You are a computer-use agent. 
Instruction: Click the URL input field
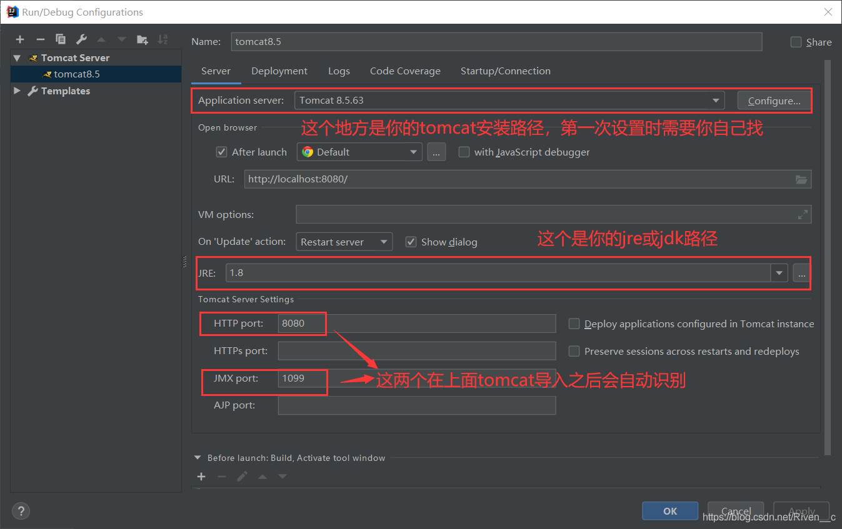coord(528,179)
